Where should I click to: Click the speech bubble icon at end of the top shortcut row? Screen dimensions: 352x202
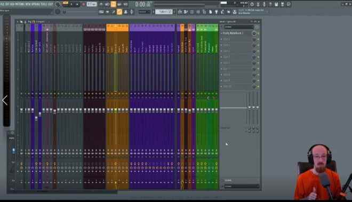[289, 4]
